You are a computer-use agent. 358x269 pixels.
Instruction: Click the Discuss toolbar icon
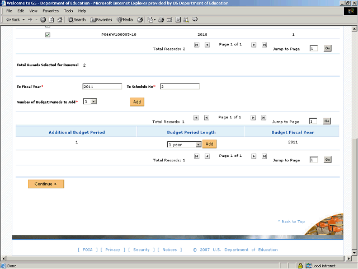[178, 20]
